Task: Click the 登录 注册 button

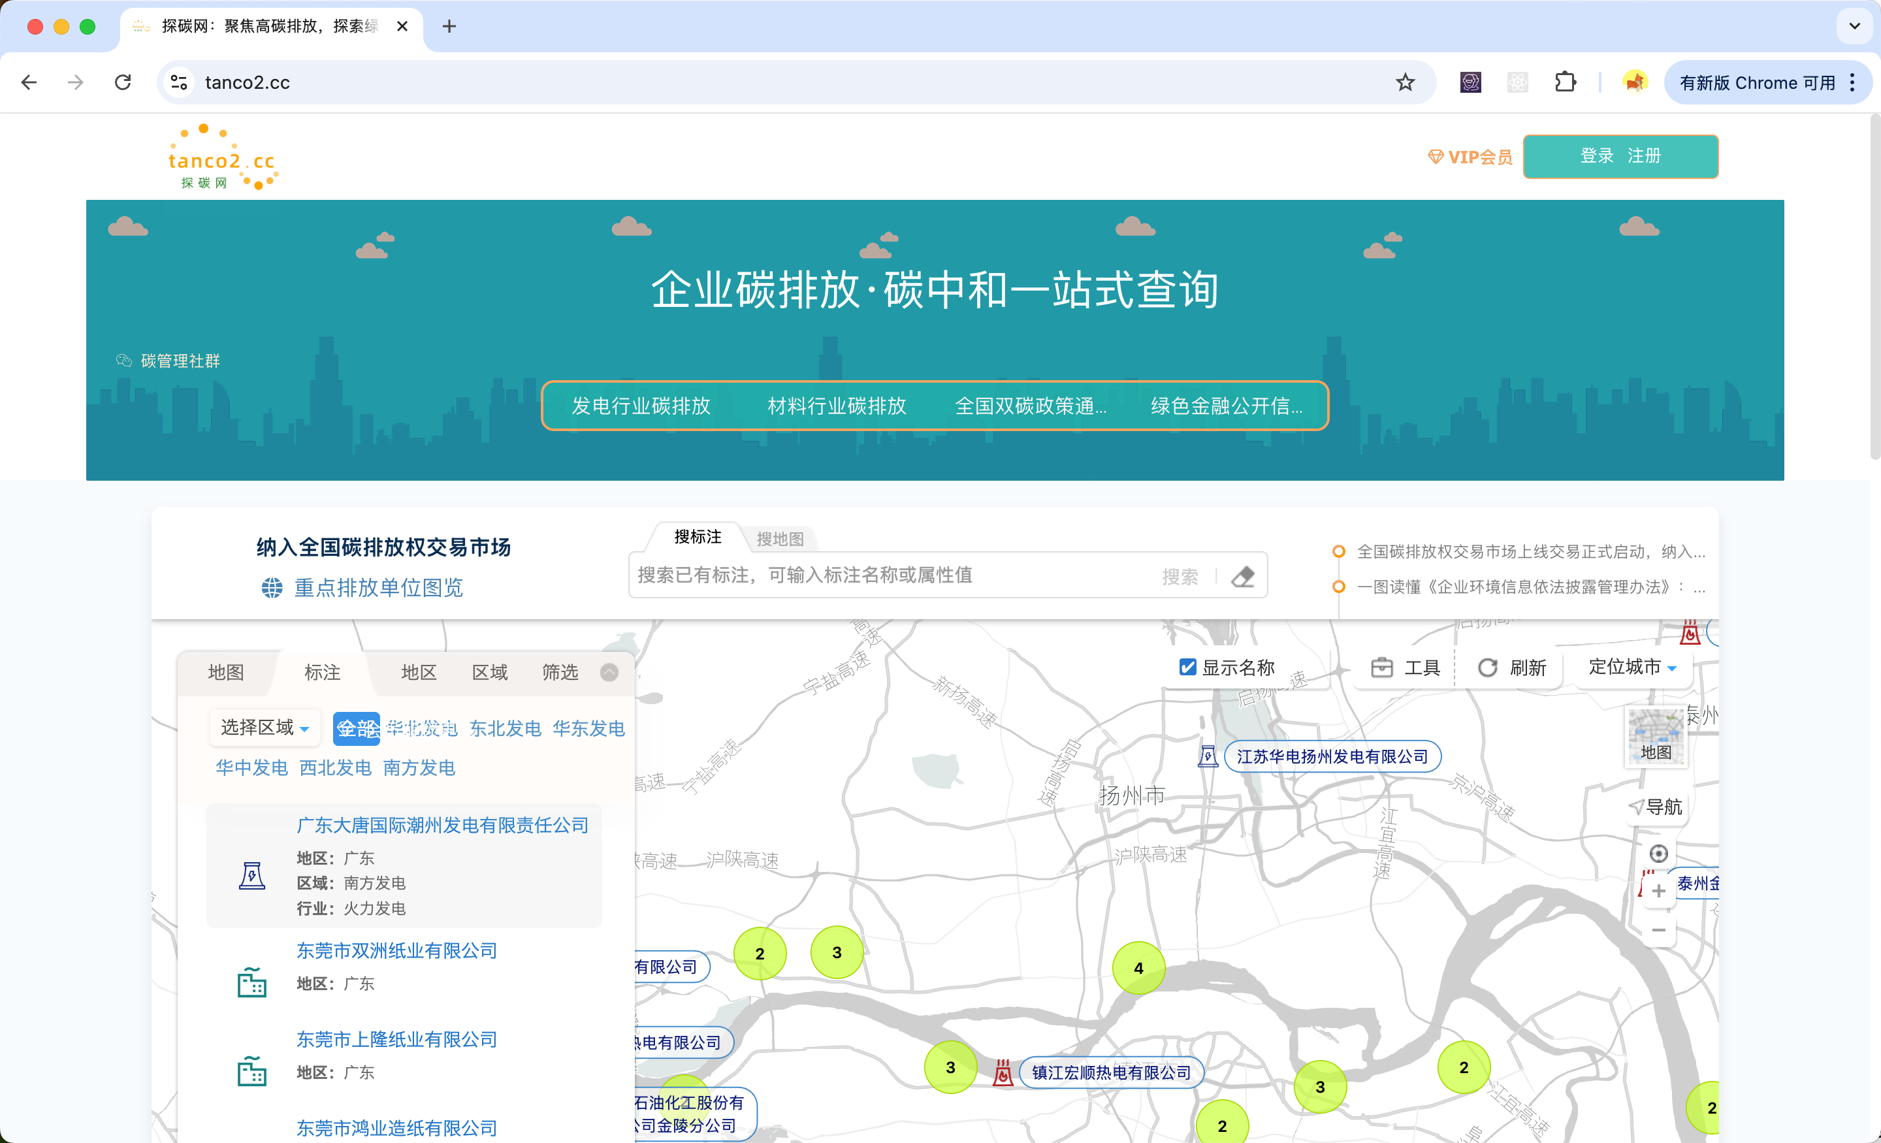Action: 1620,155
